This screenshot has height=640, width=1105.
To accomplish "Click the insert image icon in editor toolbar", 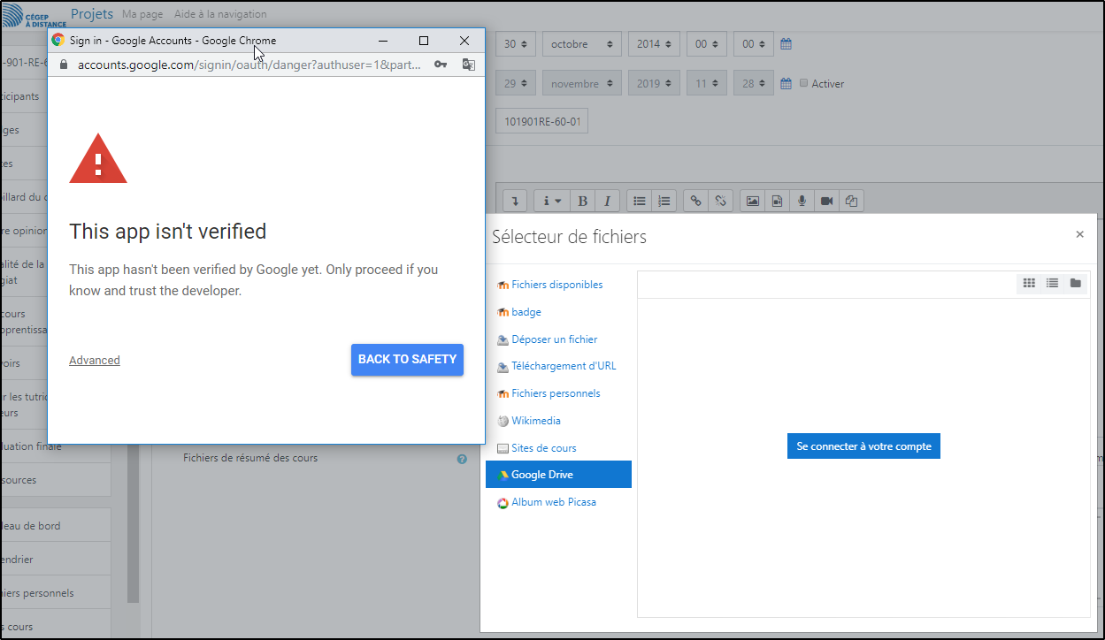I will [752, 201].
